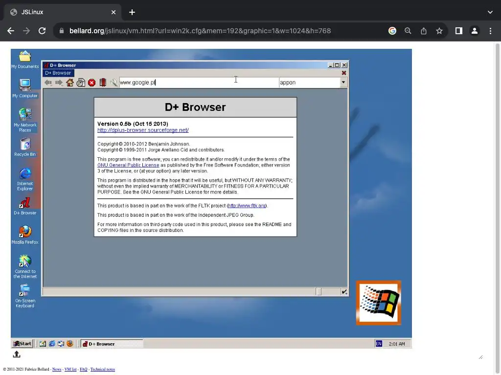Viewport: 501px width, 375px height.
Task: Open the FAQ footer link
Action: [83, 369]
